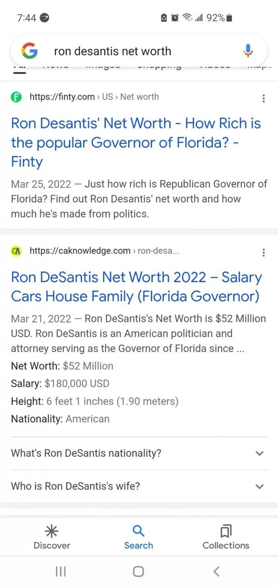Tap the Google logo in search bar
This screenshot has width=278, height=588.
(x=30, y=51)
